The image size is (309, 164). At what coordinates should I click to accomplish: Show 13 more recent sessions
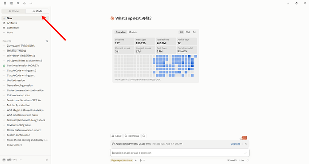(14, 145)
